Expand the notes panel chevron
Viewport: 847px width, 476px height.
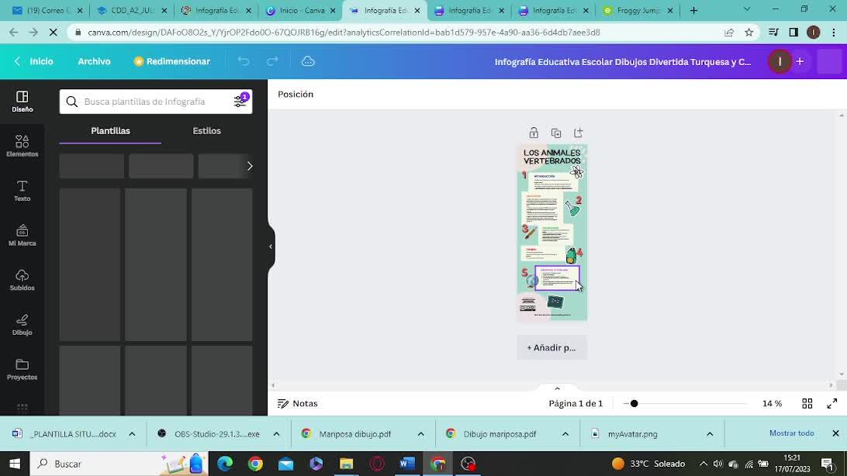[x=557, y=388]
